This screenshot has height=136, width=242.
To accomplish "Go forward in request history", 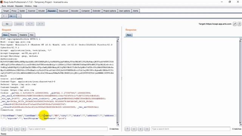I will click(40, 24).
